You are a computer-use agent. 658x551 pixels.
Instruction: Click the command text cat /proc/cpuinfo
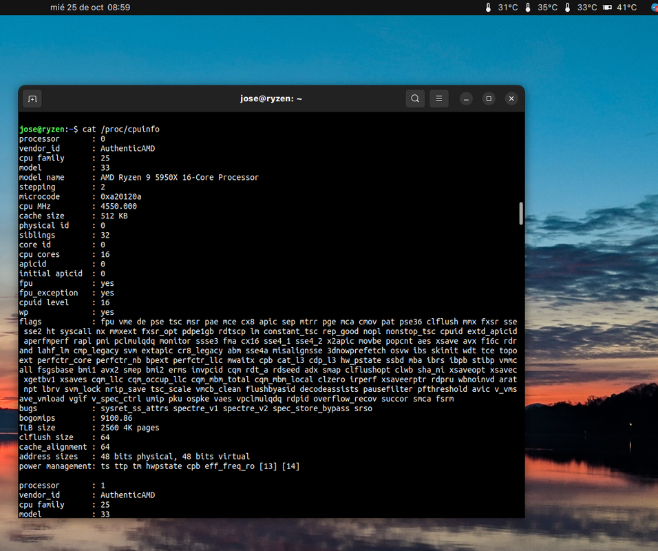click(x=121, y=129)
